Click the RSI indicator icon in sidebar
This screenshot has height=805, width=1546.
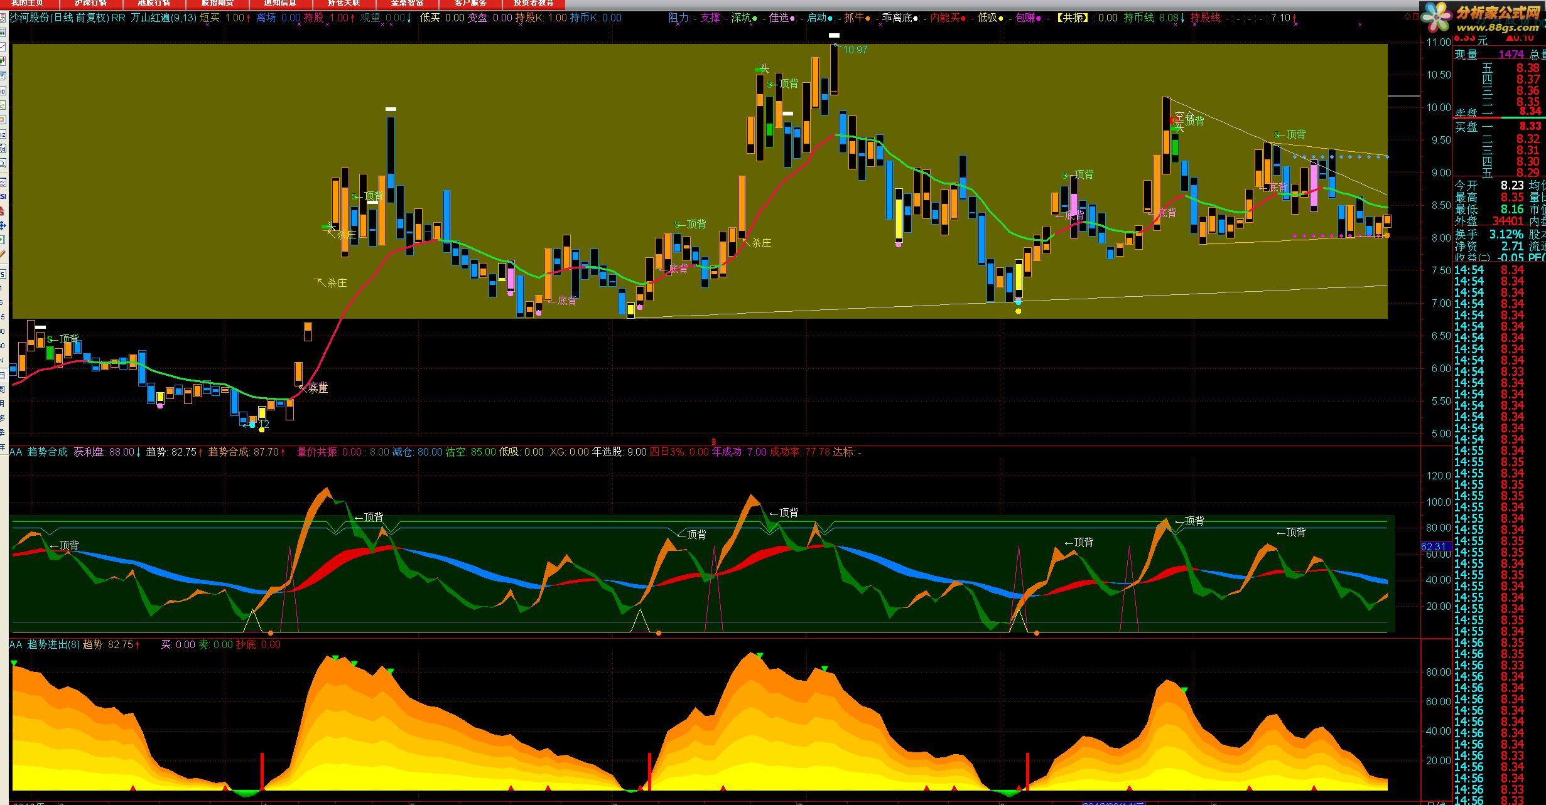coord(3,196)
